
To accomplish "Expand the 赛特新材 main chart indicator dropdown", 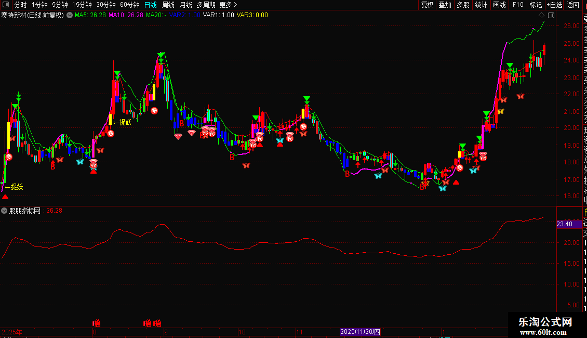I will point(69,15).
